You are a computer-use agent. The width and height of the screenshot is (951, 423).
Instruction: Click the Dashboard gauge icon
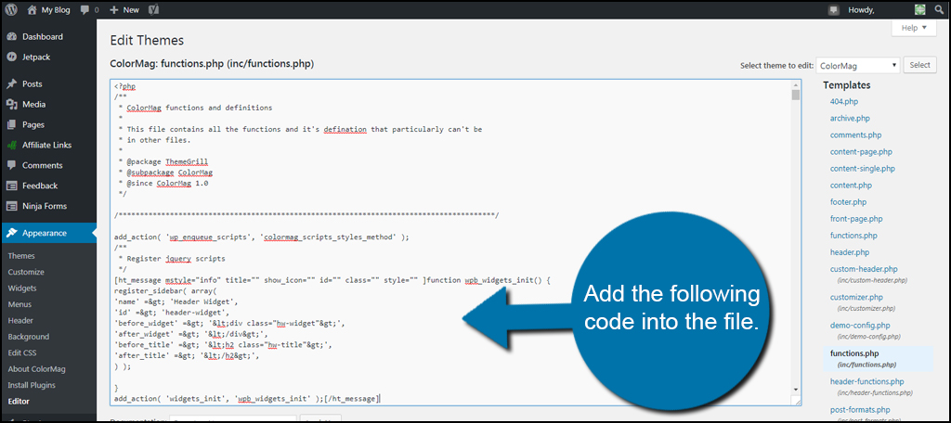(11, 36)
